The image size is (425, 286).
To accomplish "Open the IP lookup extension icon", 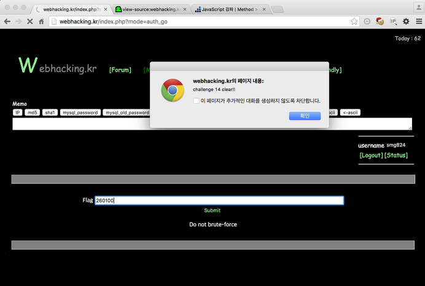I will point(393,22).
